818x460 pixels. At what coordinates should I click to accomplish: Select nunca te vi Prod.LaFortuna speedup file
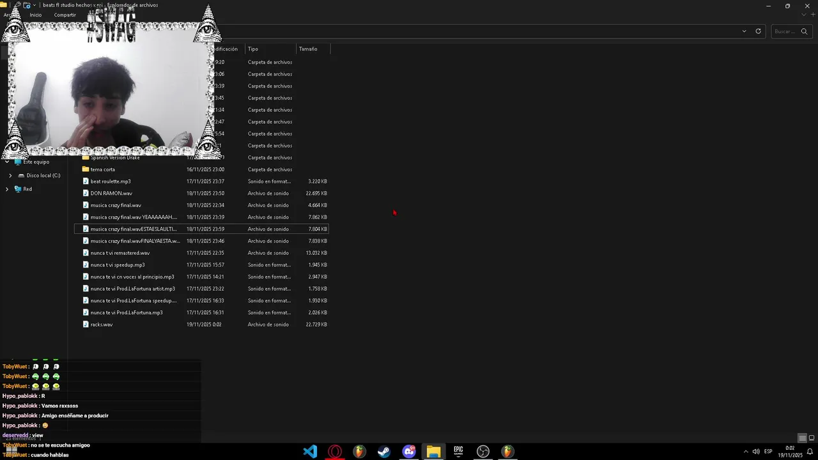click(x=134, y=300)
